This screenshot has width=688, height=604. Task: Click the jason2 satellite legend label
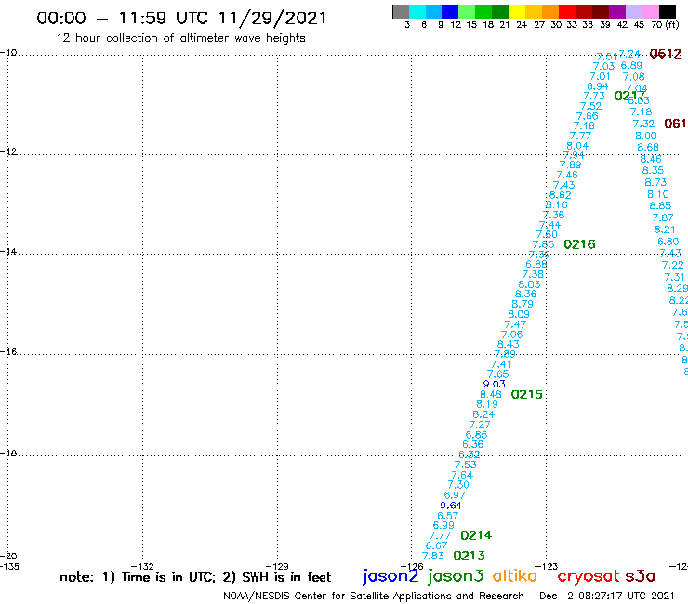click(x=390, y=576)
